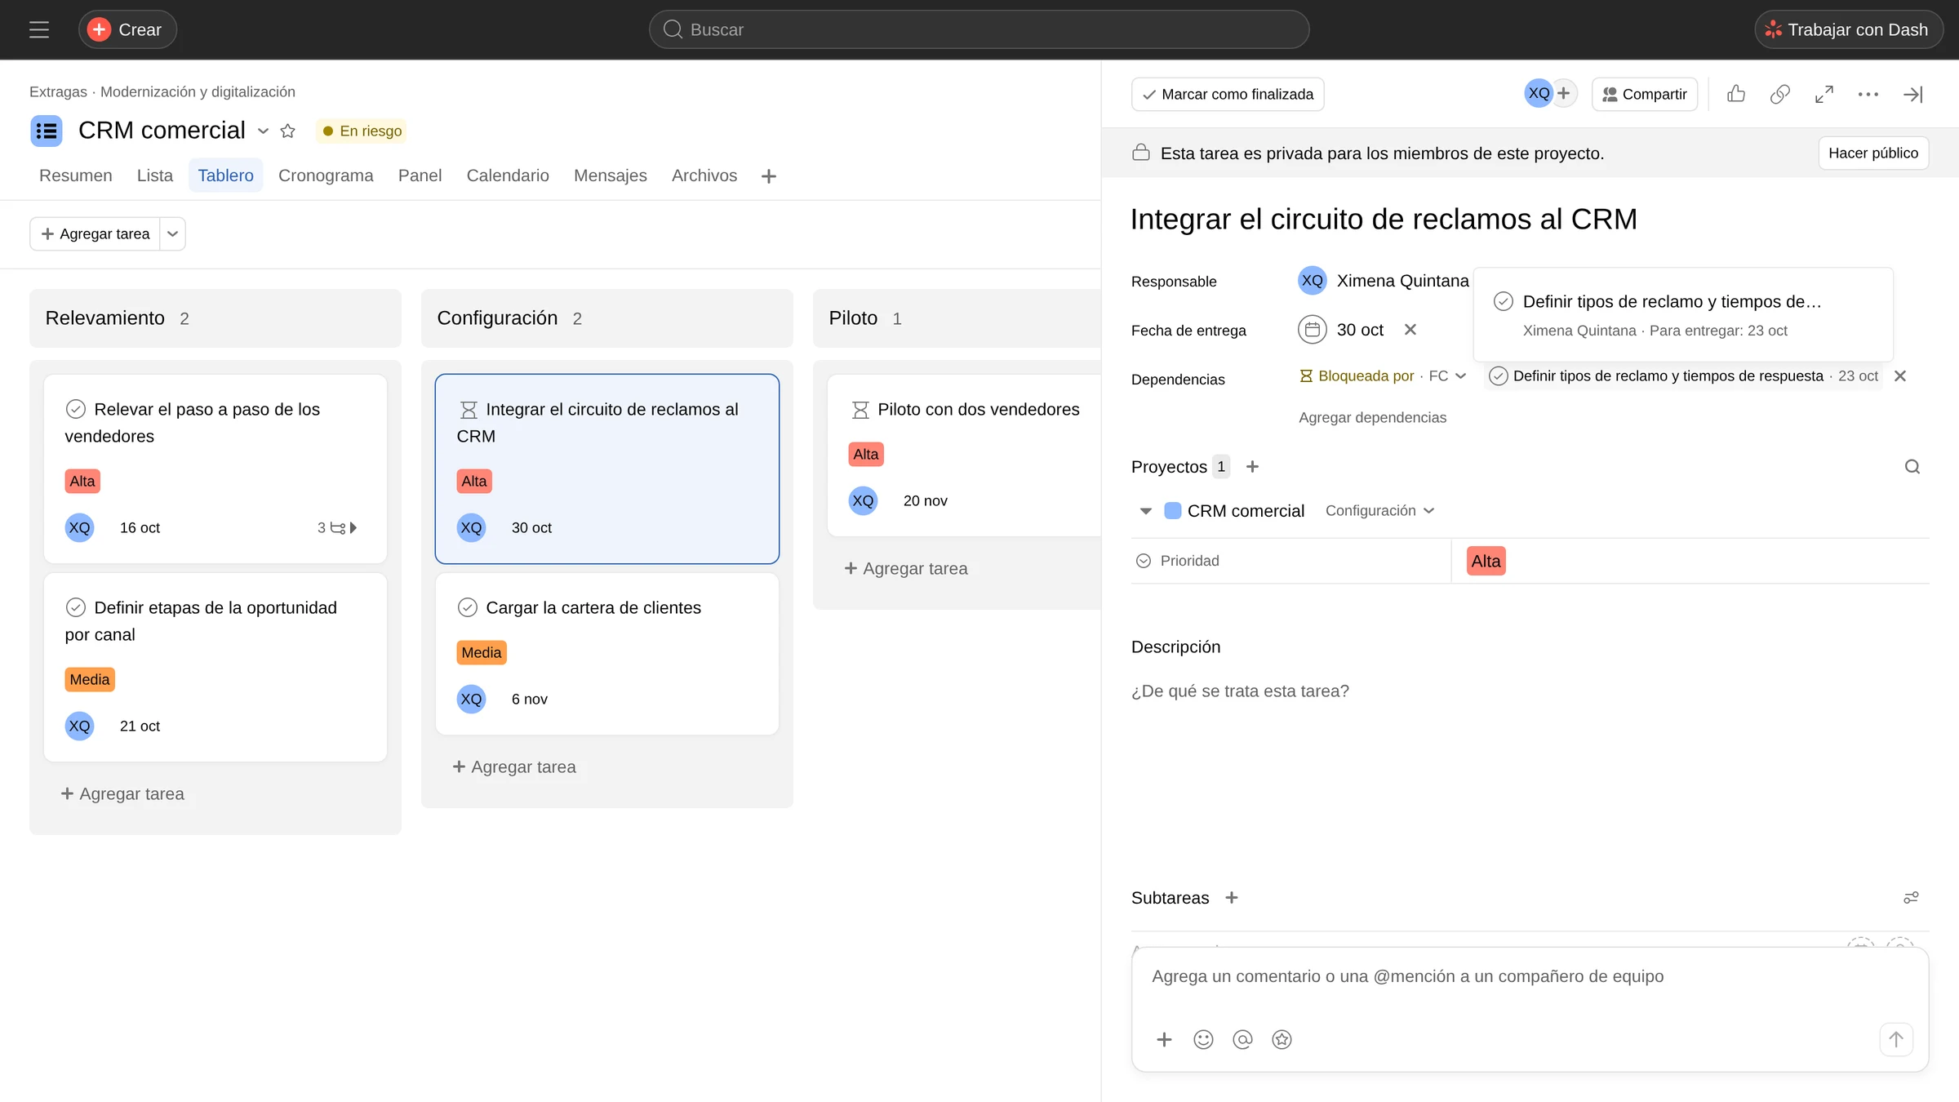Copy the task link with the chain icon
The image size is (1959, 1102).
tap(1780, 95)
